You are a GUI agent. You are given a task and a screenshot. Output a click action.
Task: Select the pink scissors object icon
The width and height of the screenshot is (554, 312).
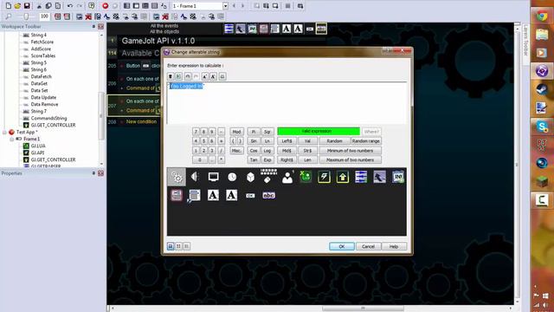point(177,195)
